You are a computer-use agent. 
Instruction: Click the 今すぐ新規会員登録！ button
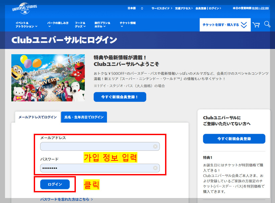click(x=120, y=97)
